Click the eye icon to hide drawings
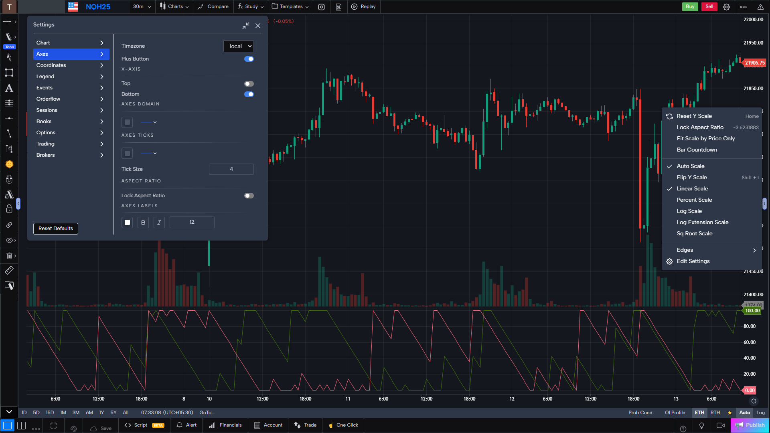The width and height of the screenshot is (770, 433). pos(9,240)
